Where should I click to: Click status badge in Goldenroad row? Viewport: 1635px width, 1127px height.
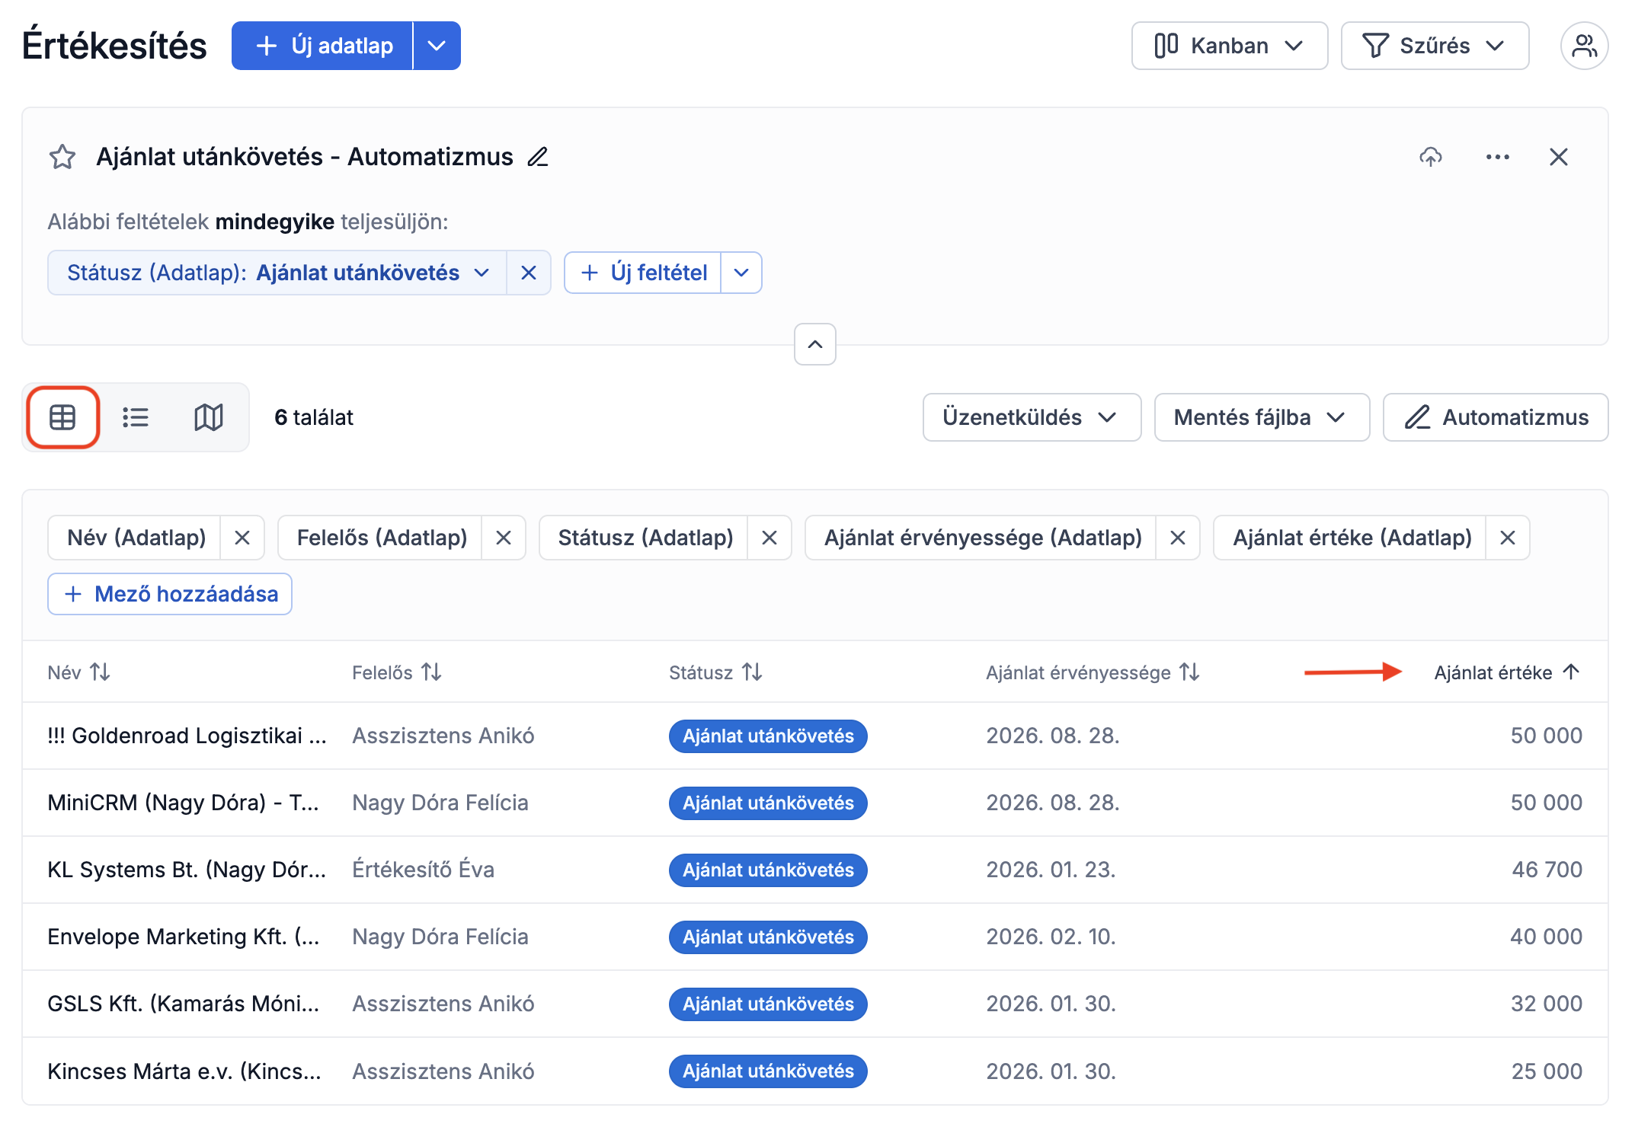(x=768, y=736)
